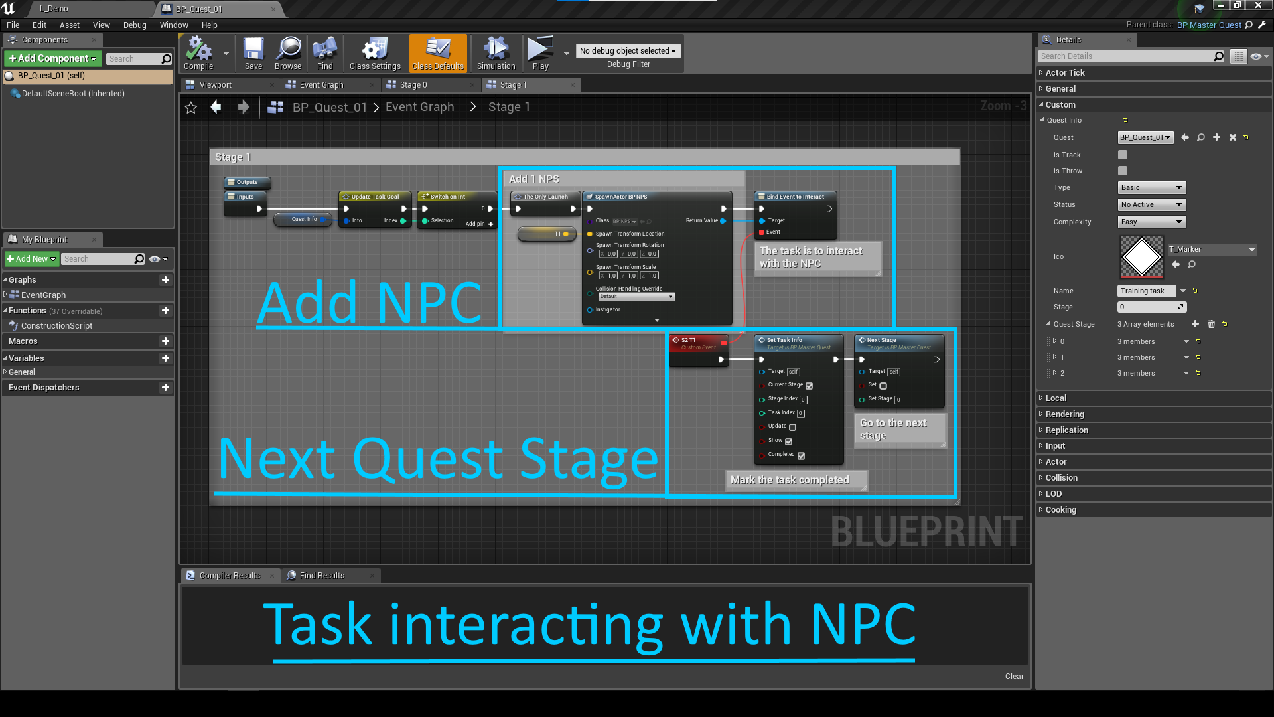
Task: Click the T_Marker icon thumbnail
Action: pos(1141,256)
